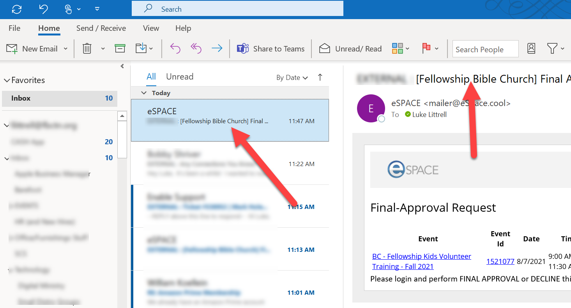
Task: Collapse the Favorites section
Action: (x=7, y=80)
